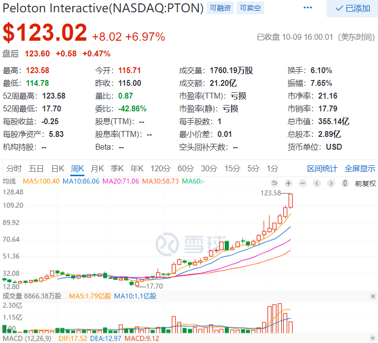
Task: Switch to the 日K chart tab
Action: pos(58,168)
